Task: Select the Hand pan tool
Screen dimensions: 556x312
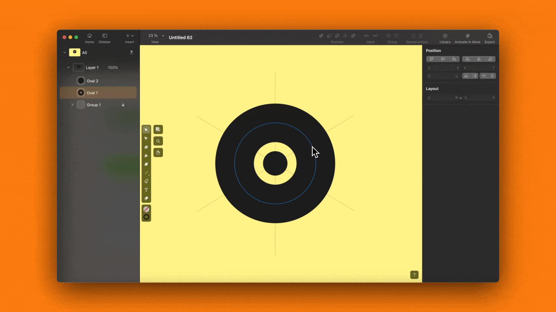Action: coord(158,153)
